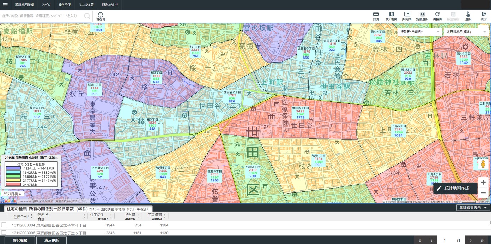491x244 pixels.
Task: Open the hamburger menu icon
Action: click(x=5, y=5)
